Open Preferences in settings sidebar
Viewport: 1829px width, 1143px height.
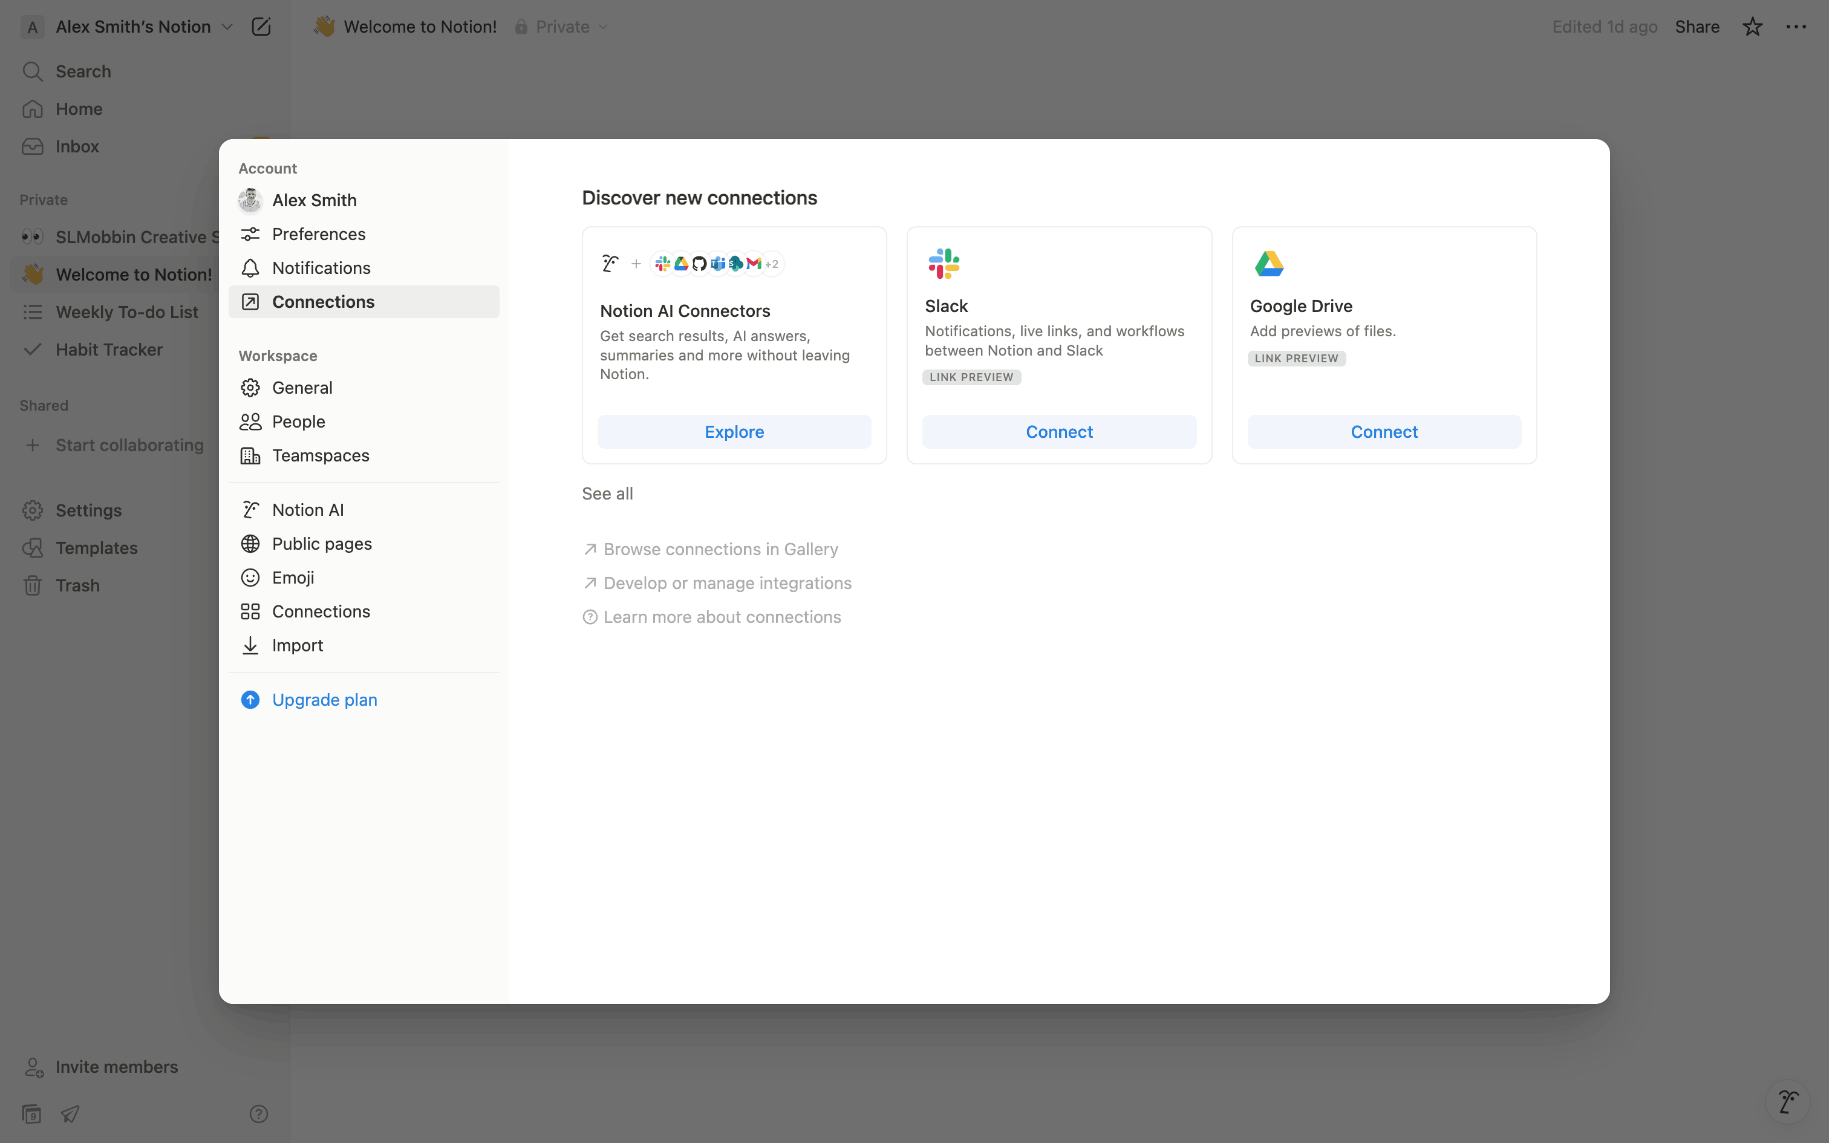point(318,235)
